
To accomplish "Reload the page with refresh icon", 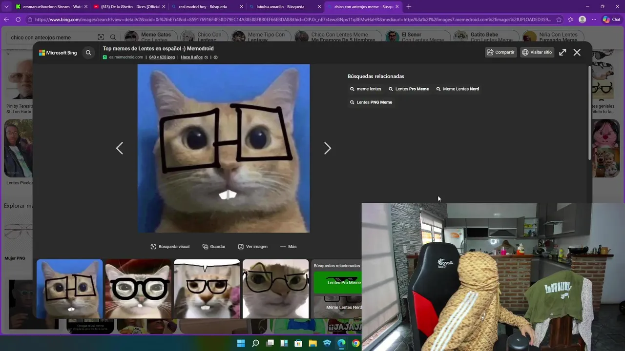I will 18,19.
